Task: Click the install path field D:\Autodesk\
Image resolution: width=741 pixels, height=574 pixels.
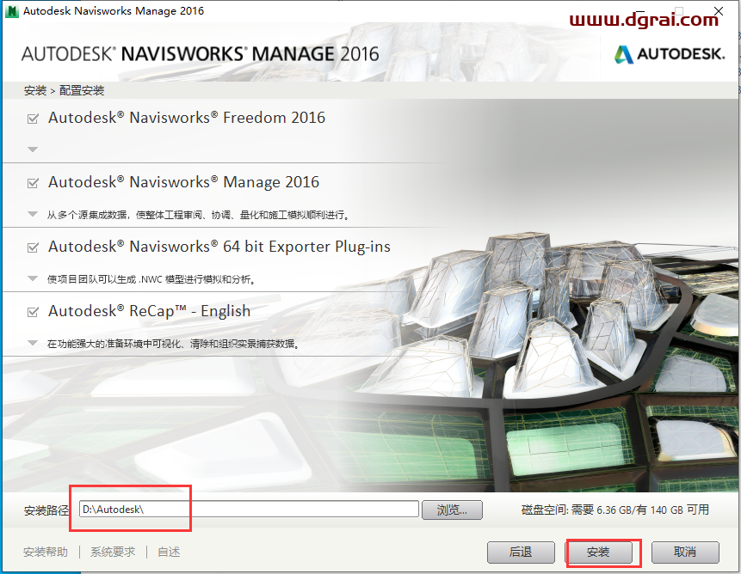Action: pos(249,510)
